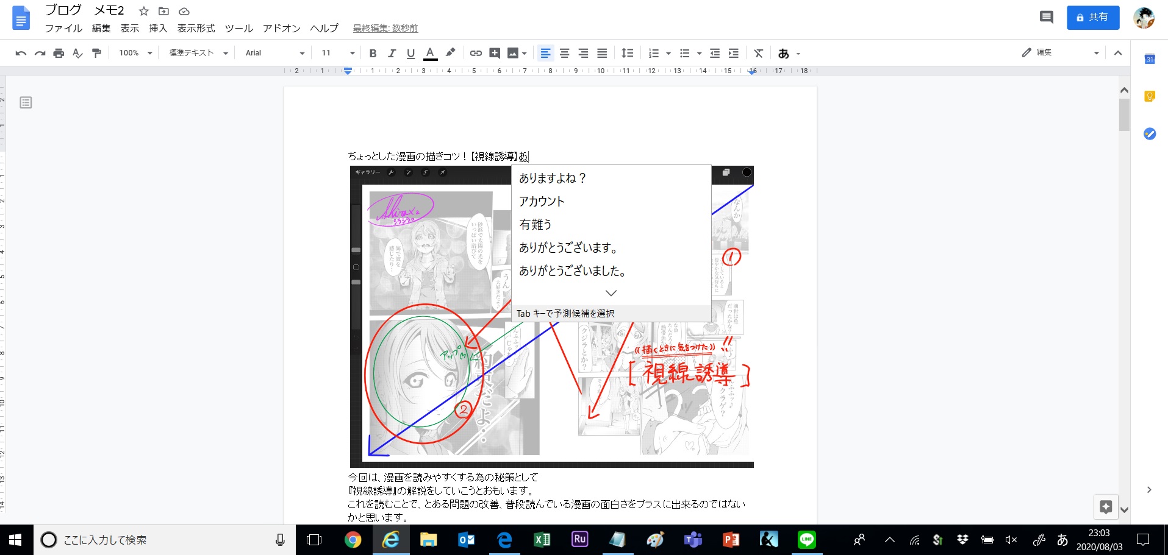Click the Undo arrow icon
Screen dimensions: 1168x555
pyautogui.click(x=21, y=53)
